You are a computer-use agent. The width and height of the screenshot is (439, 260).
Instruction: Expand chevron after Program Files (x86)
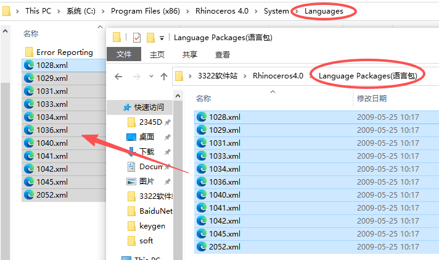click(187, 11)
